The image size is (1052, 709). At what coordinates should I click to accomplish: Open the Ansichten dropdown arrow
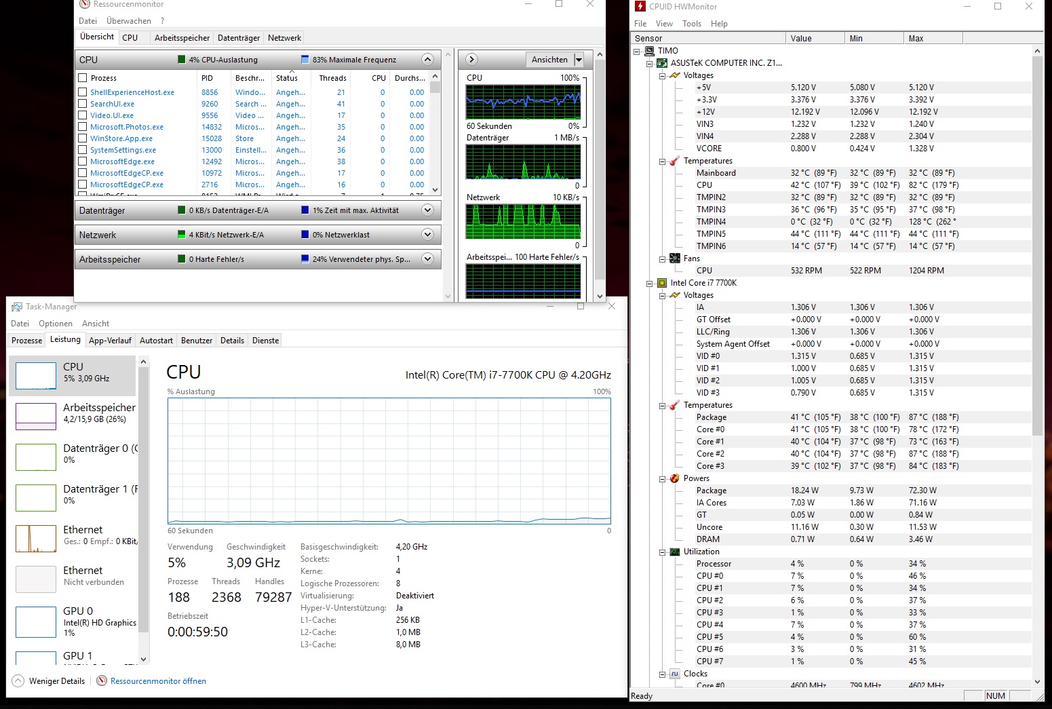[x=579, y=60]
